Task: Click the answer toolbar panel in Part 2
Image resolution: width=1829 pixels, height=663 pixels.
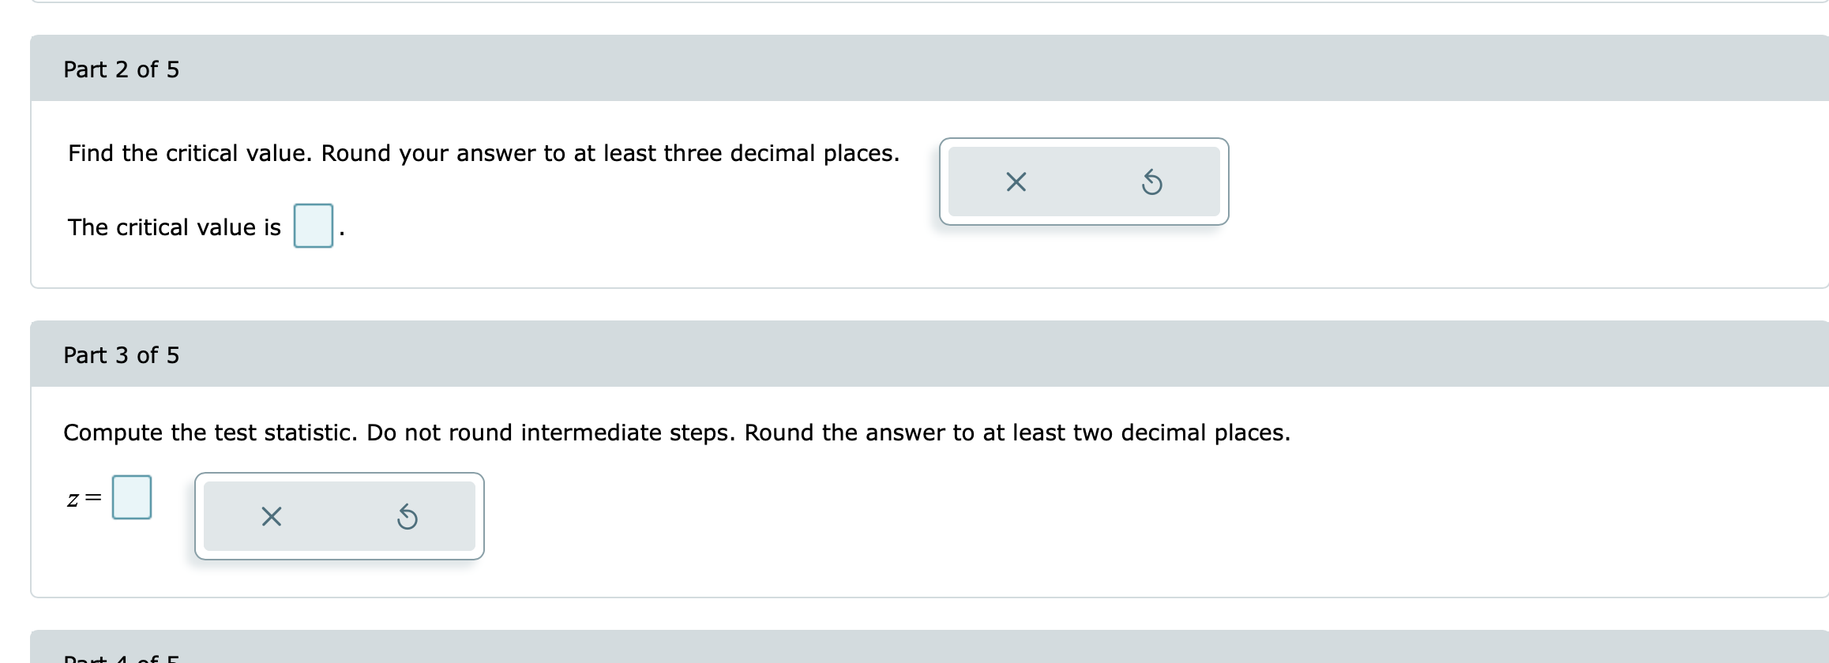Action: coord(1083,182)
